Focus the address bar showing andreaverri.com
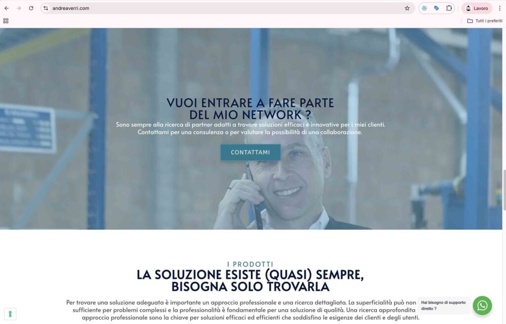 pos(226,8)
